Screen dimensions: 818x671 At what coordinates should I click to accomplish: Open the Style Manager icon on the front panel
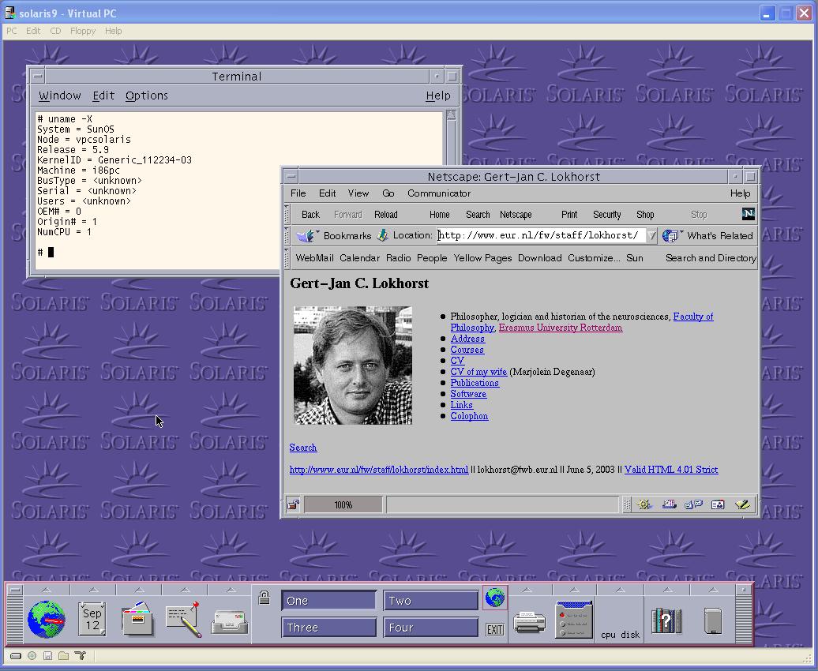click(x=574, y=620)
